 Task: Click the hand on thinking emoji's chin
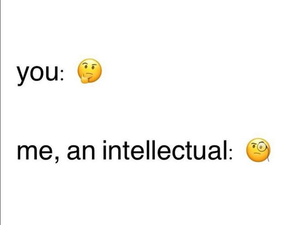(85, 78)
